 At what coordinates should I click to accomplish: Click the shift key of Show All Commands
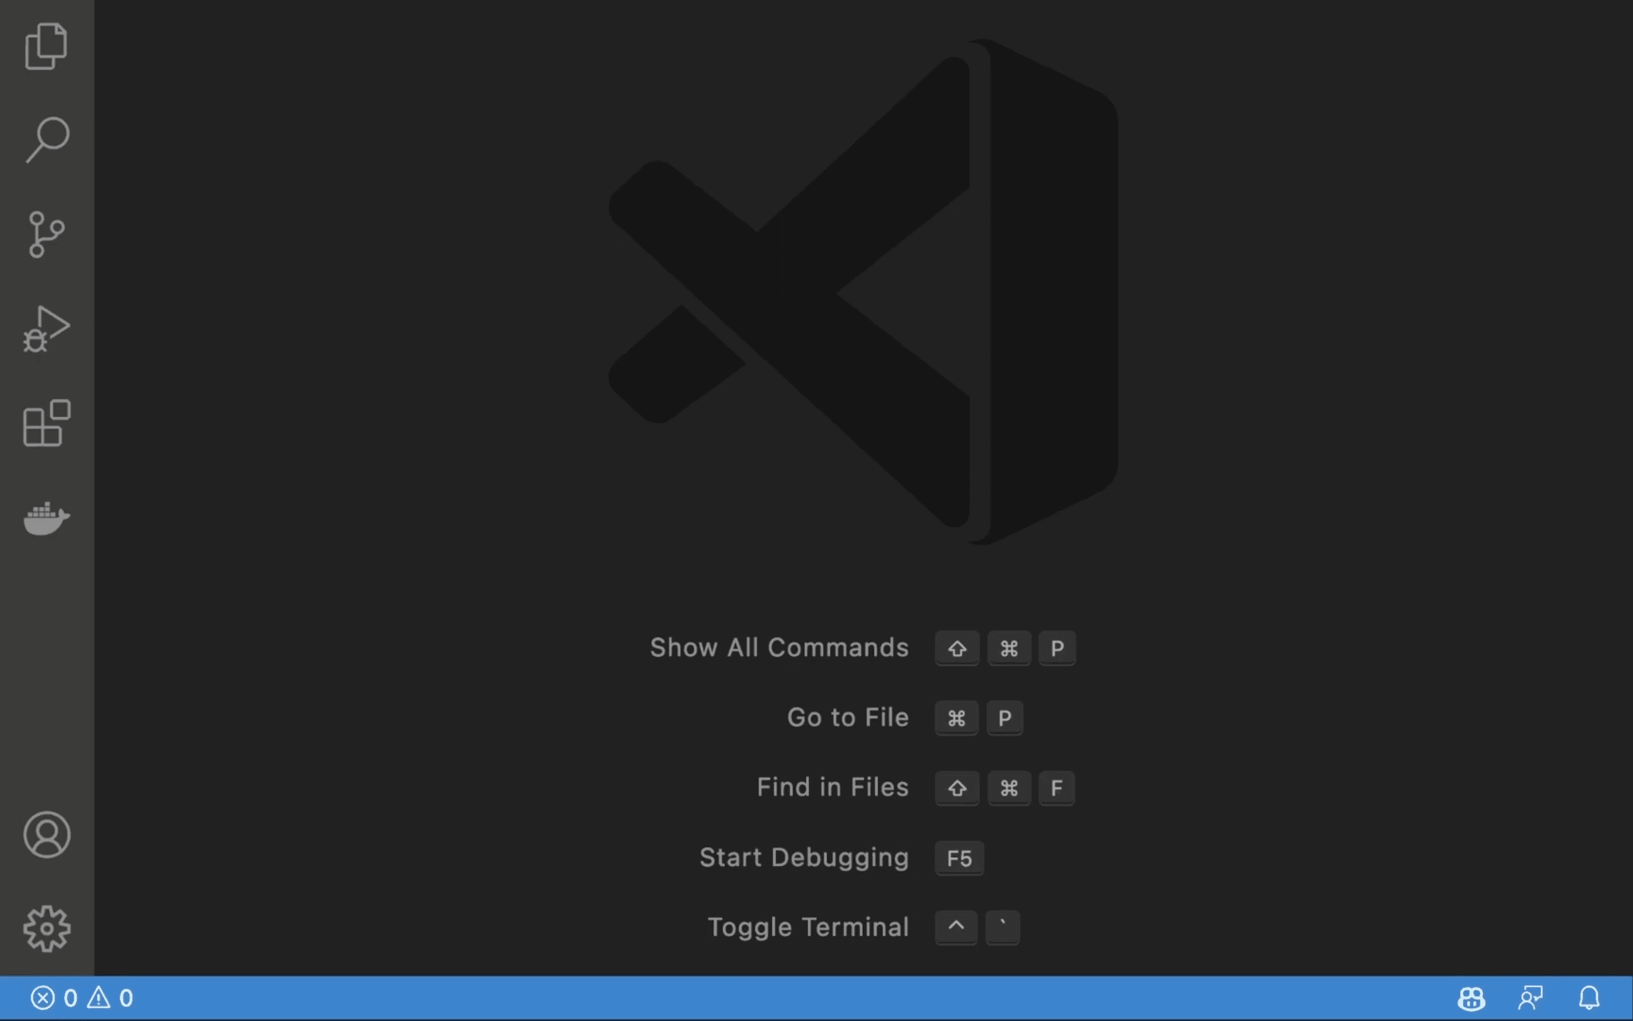[x=957, y=648]
